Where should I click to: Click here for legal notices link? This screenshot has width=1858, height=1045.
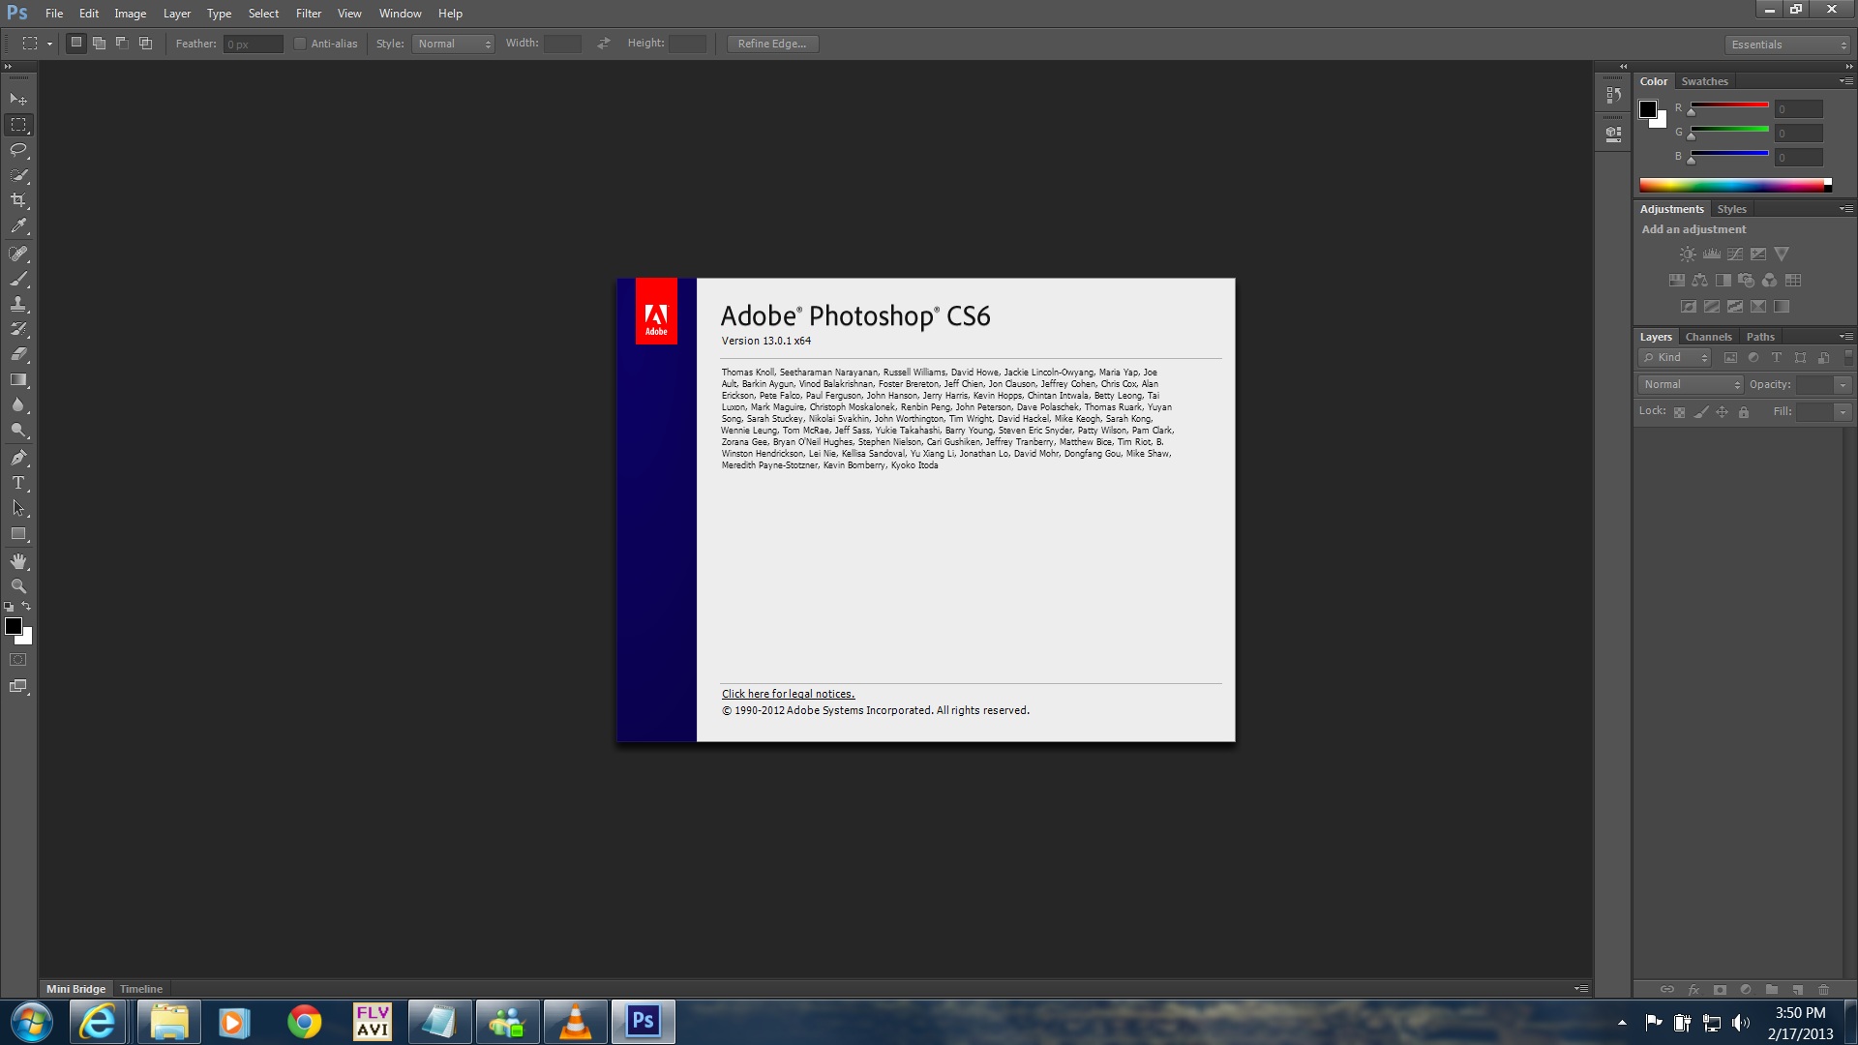point(788,693)
